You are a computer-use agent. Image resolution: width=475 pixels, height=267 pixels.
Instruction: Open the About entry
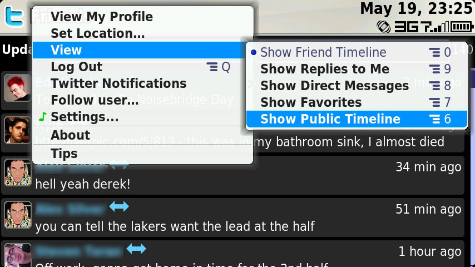(143, 135)
